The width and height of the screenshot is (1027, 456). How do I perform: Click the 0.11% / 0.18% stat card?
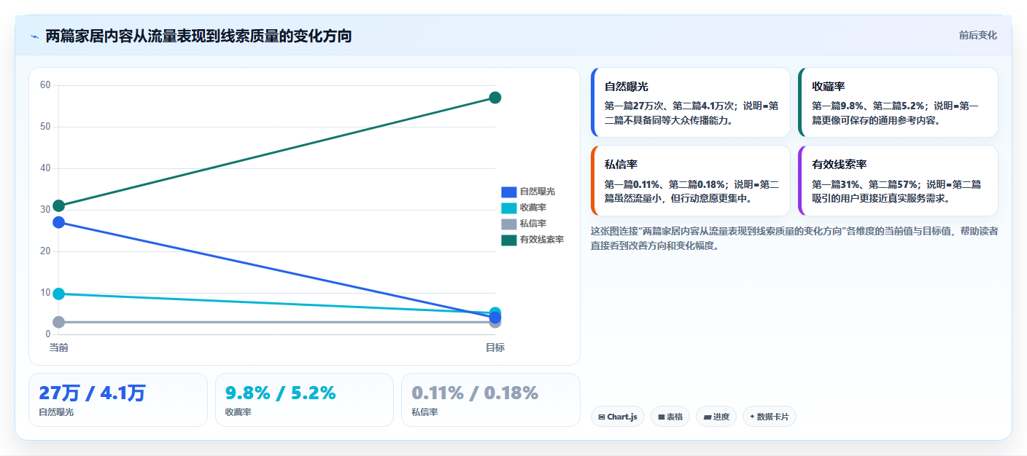point(491,400)
